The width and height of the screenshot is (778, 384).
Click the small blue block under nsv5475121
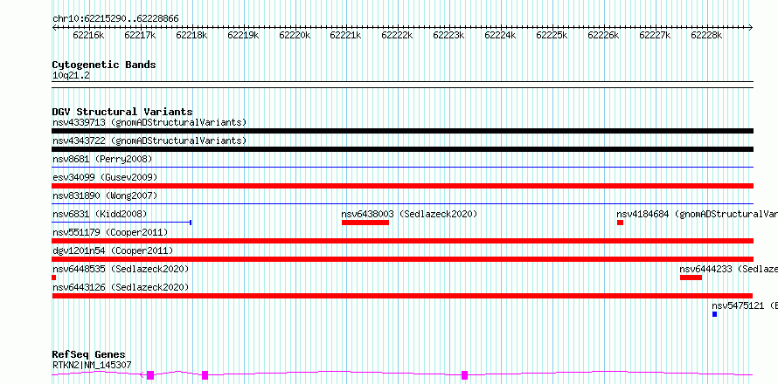pyautogui.click(x=714, y=314)
